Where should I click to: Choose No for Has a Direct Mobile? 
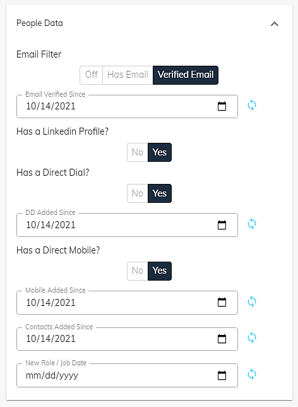click(x=138, y=270)
